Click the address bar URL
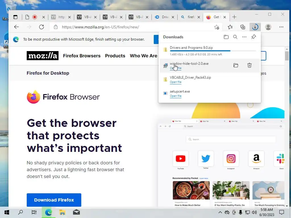This screenshot has height=218, width=291. (x=100, y=27)
